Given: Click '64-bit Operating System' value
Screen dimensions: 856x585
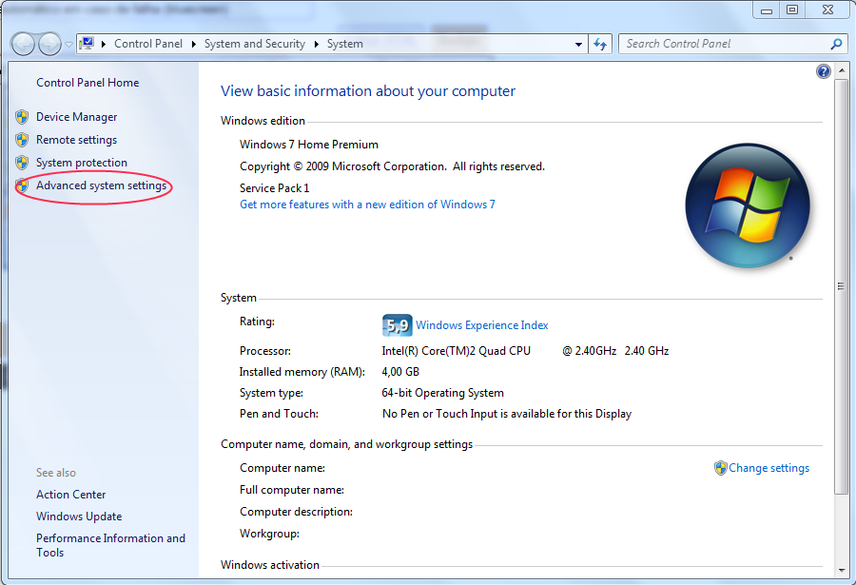Looking at the screenshot, I should tap(442, 393).
